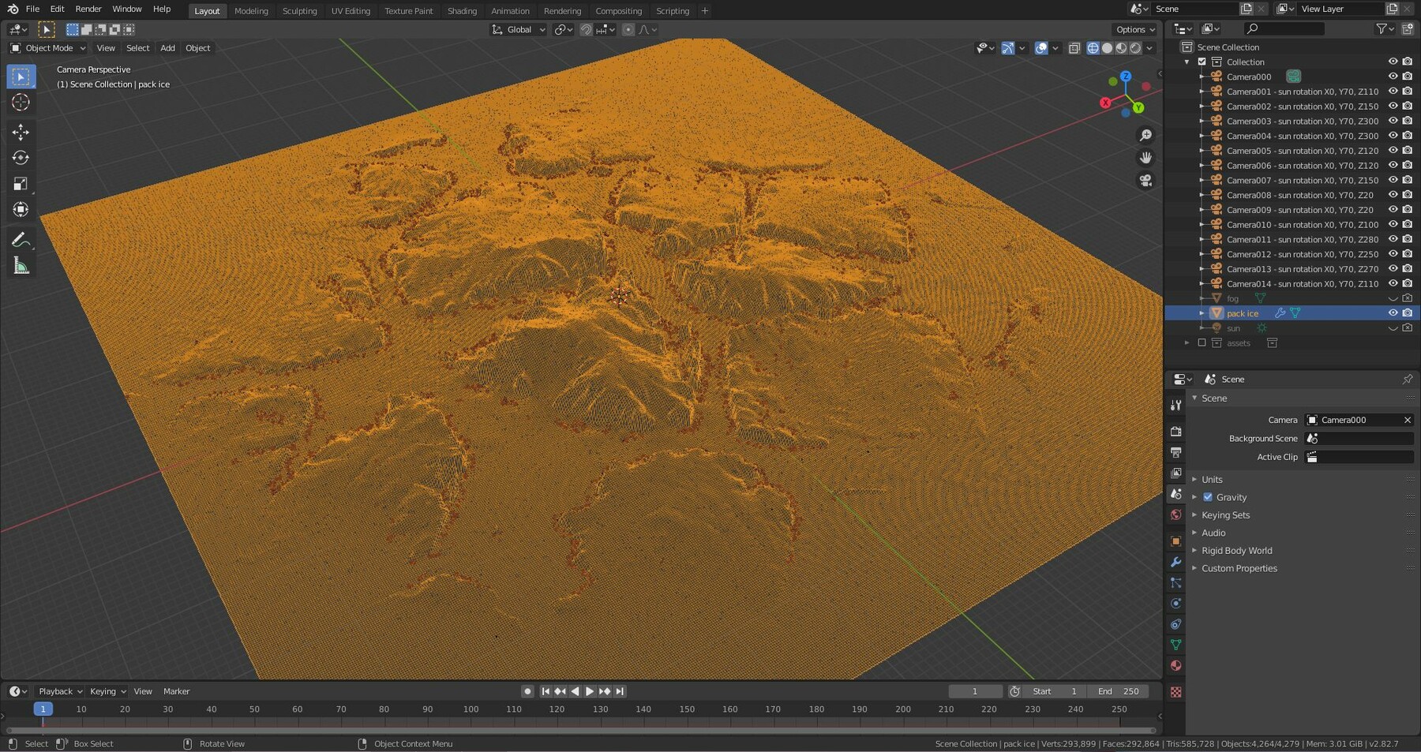Expand the Rigid Body World section
Screen dimensions: 1421x752
pyautogui.click(x=1236, y=550)
